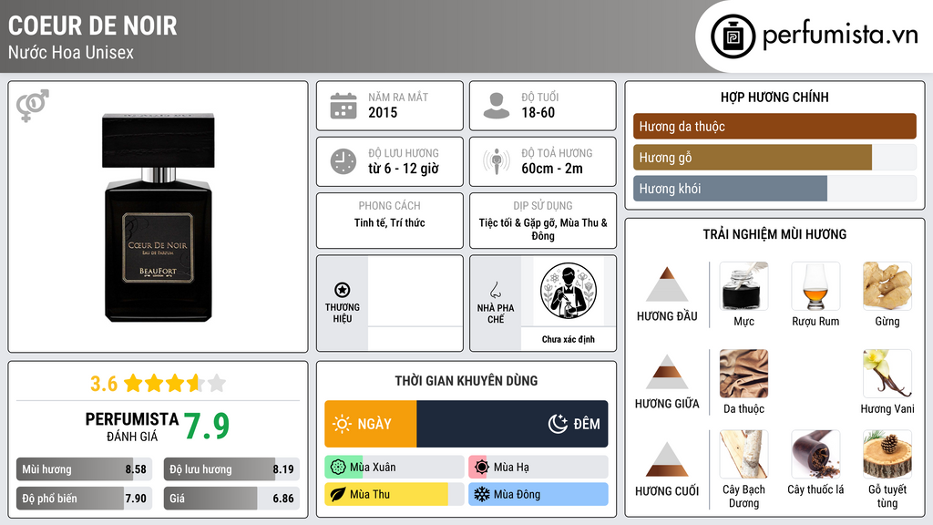This screenshot has width=933, height=525.
Task: Click the Mùa Xuân season bar
Action: [x=395, y=468]
